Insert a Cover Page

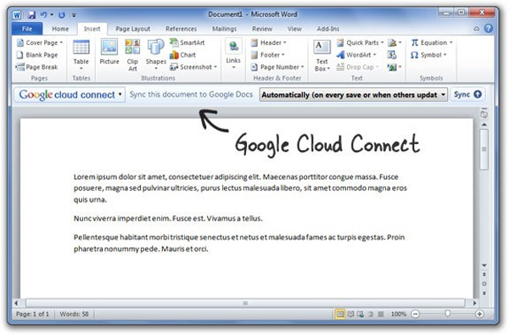(40, 42)
